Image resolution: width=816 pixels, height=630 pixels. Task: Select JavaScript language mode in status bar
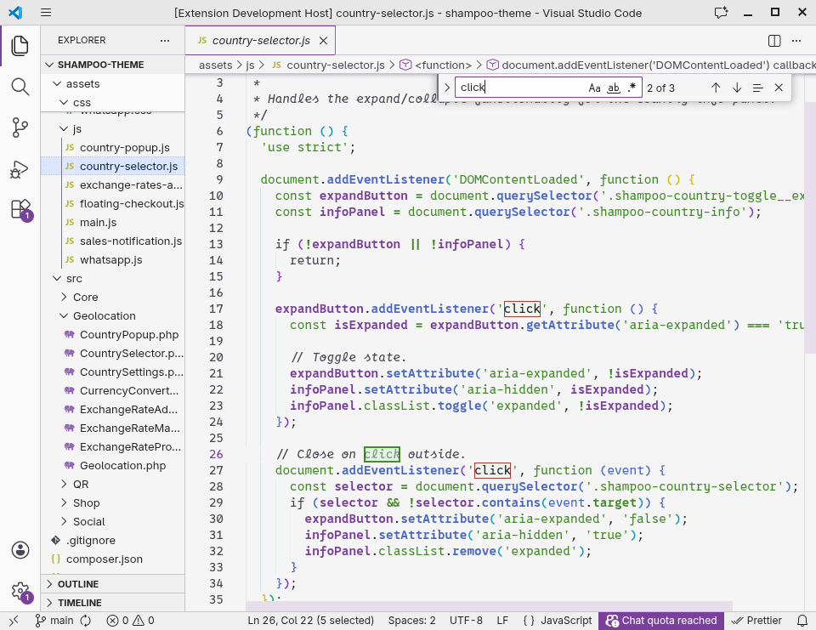(x=558, y=621)
